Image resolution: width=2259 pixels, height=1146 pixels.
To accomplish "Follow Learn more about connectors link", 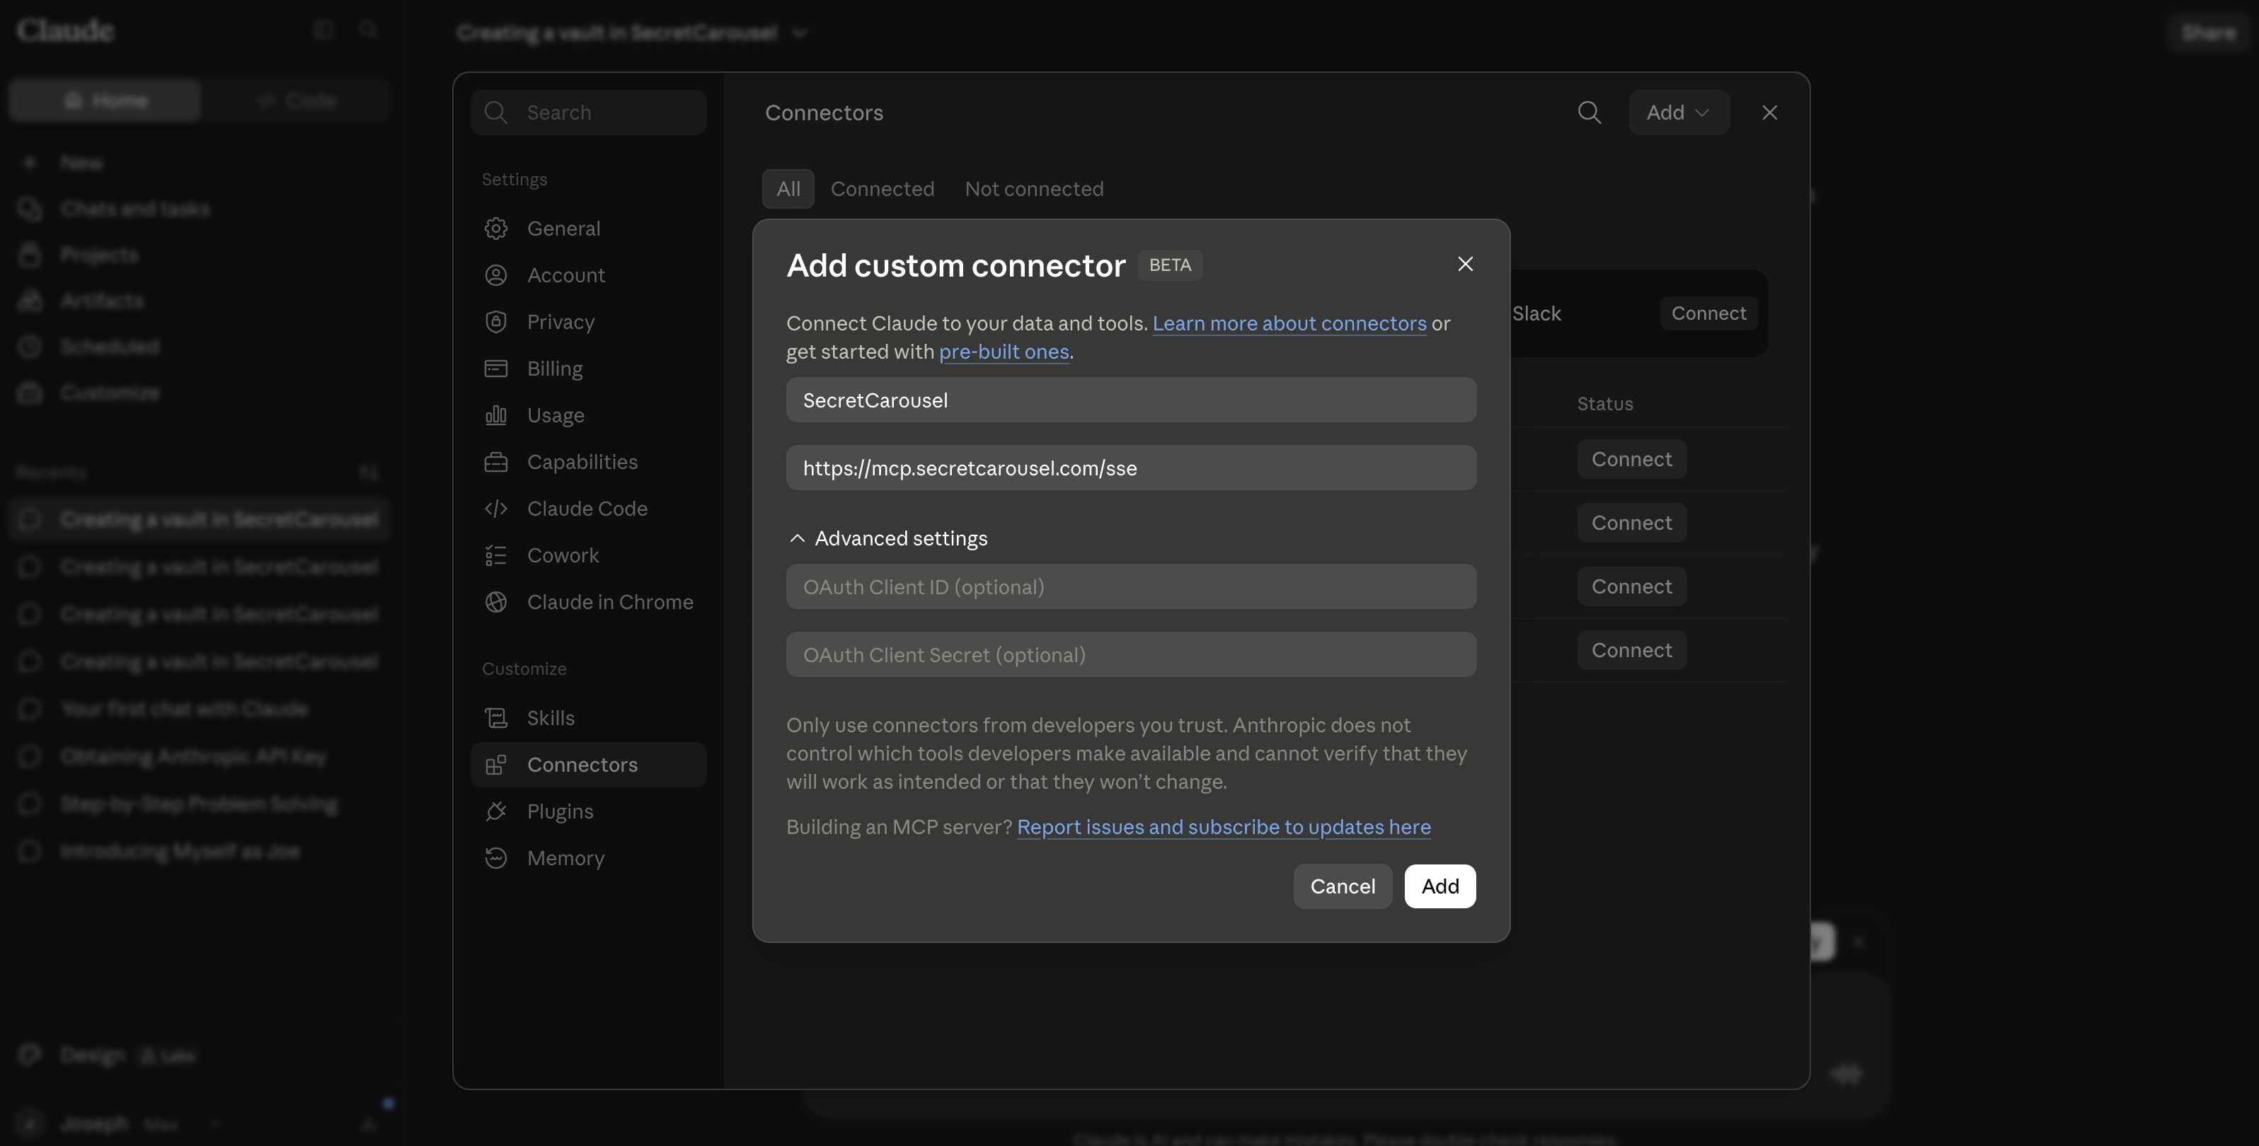I will 1289,323.
